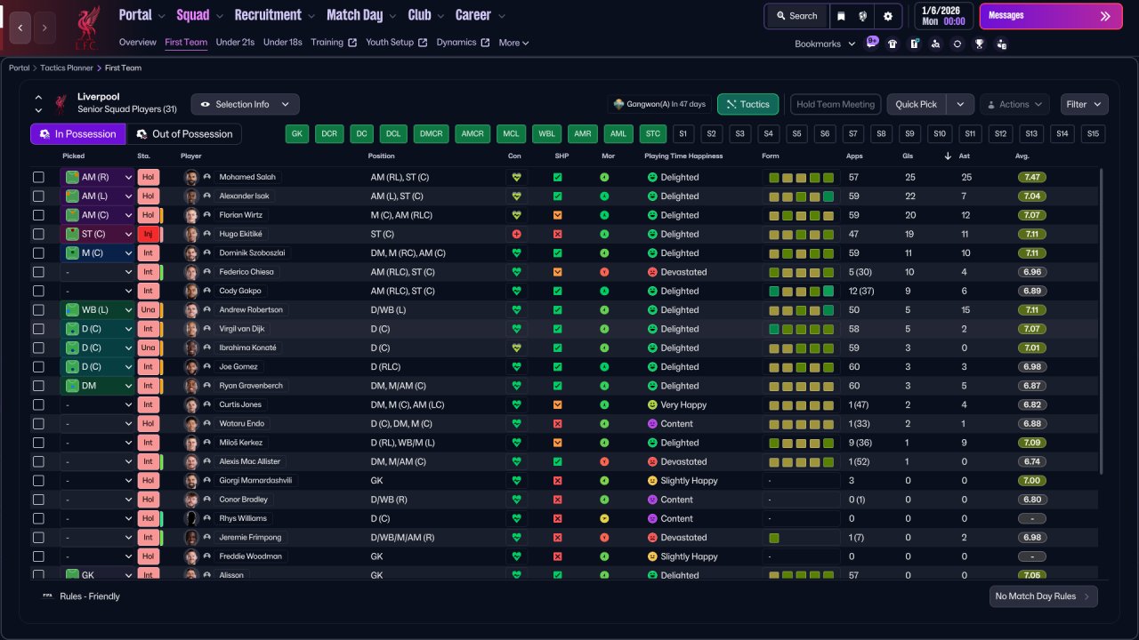Viewport: 1139px width, 640px height.
Task: Click the bookmark icon next to Search
Action: (x=842, y=16)
